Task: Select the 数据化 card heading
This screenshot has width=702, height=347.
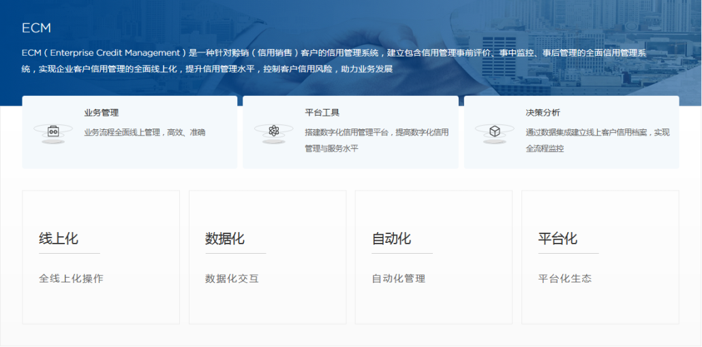Action: [x=225, y=239]
